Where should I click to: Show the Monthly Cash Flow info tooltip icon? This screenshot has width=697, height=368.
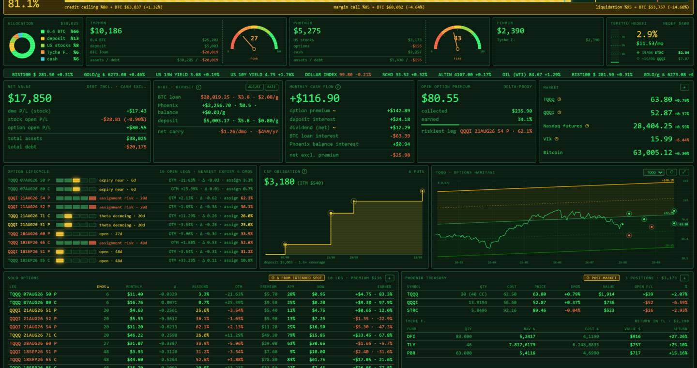pos(338,87)
